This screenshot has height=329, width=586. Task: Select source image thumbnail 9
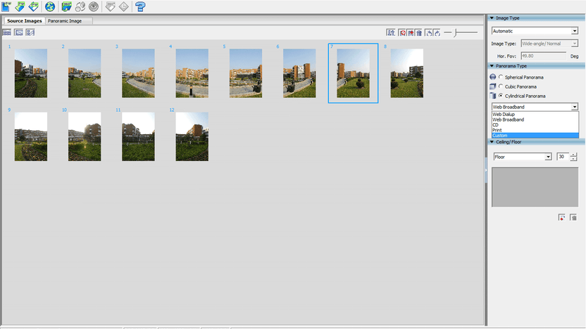[x=31, y=136]
